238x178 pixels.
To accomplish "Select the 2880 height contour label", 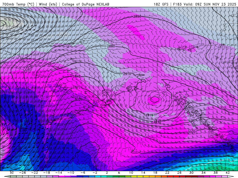I will [111, 46].
